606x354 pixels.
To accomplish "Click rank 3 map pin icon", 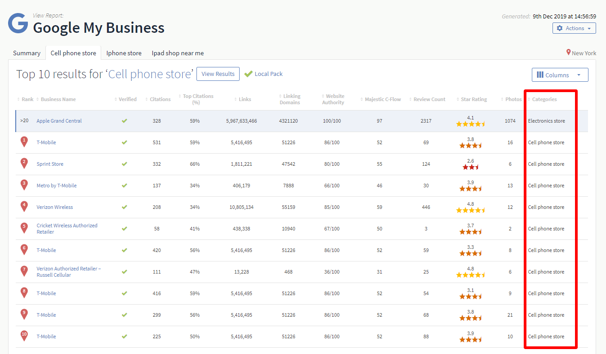I will point(24,185).
